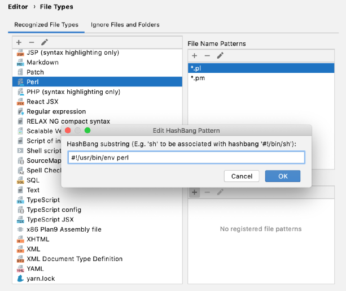Click the add file type plus icon

click(x=19, y=42)
